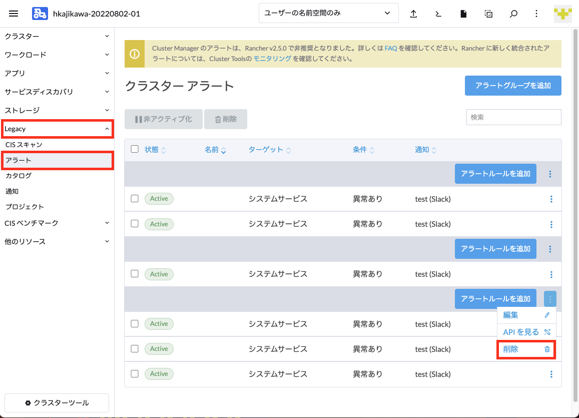The image size is (579, 418).
Task: Open the ユーザーの名前空間のみ namespace dropdown
Action: 328,14
